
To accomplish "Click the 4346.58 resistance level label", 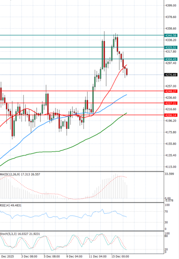I will coord(171,35).
